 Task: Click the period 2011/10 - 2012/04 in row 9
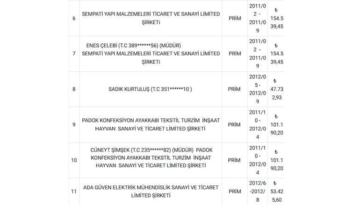pos(257,124)
